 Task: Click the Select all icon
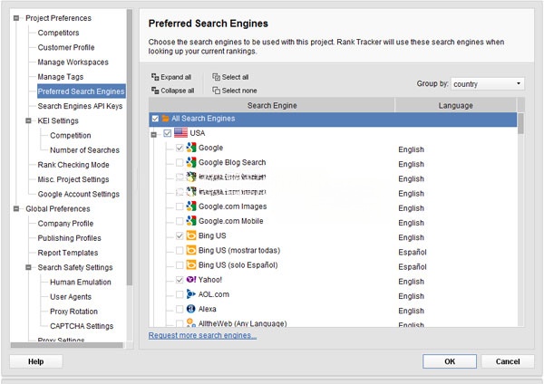point(216,77)
